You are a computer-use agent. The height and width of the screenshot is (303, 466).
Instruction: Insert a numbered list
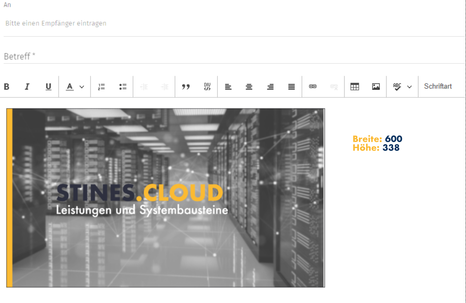pyautogui.click(x=101, y=87)
